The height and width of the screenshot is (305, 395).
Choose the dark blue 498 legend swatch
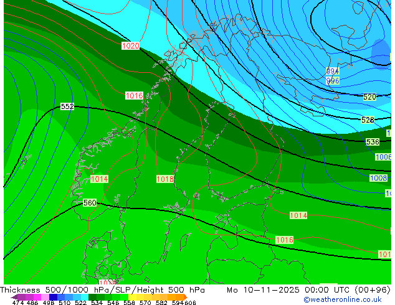[53, 297]
